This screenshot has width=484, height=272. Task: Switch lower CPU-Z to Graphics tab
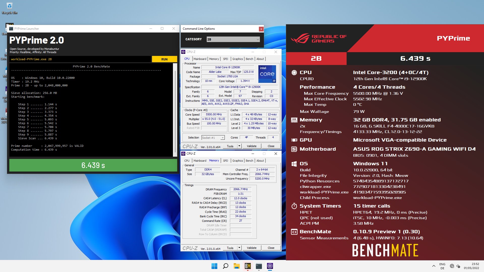click(237, 161)
